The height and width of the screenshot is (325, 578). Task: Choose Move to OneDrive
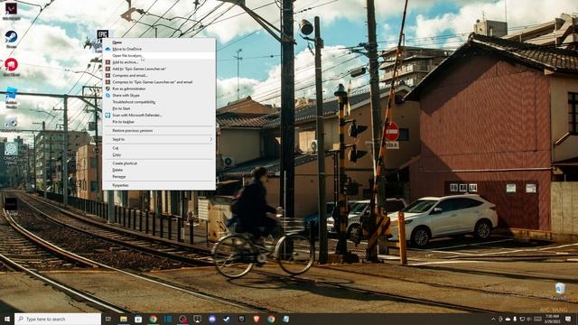159,49
